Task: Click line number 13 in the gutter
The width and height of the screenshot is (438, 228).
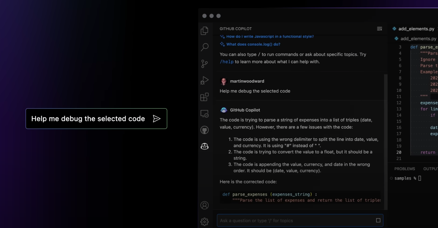Action: pyautogui.click(x=399, y=109)
